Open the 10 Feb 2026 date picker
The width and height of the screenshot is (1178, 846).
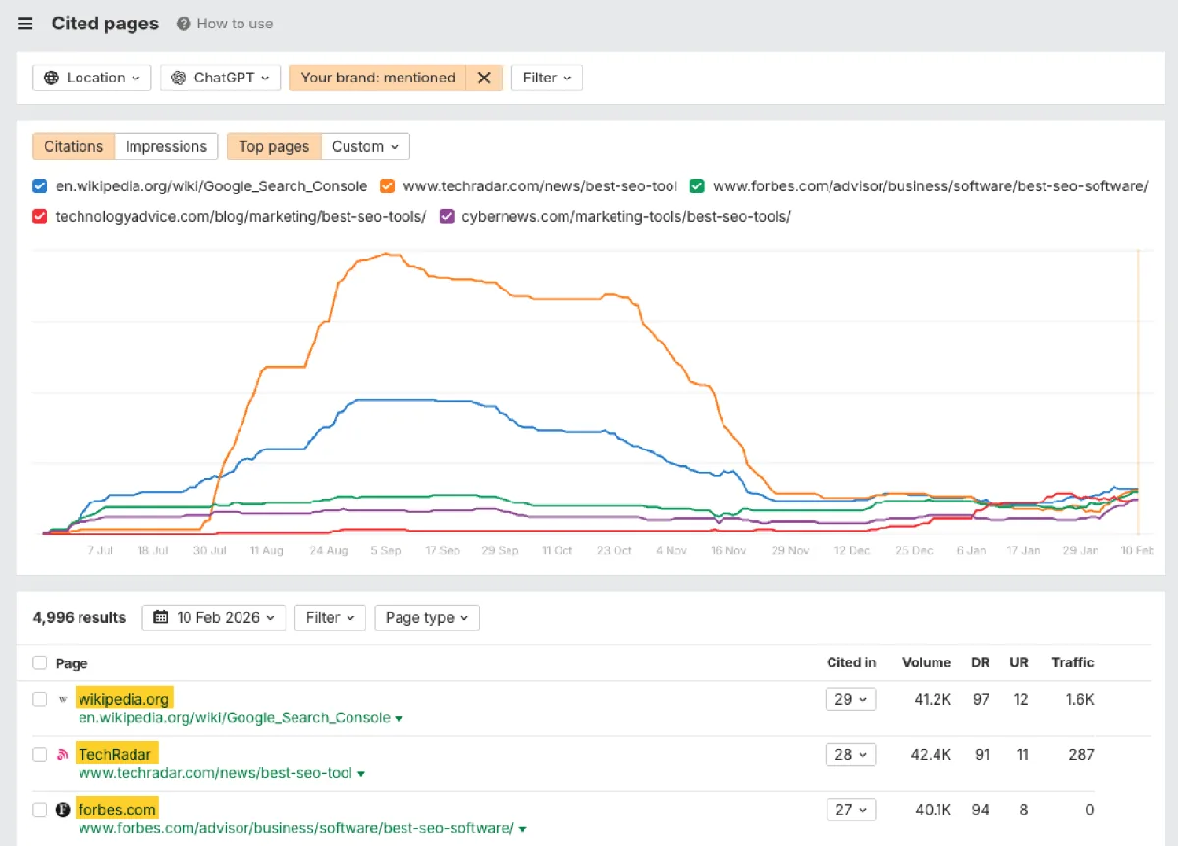(x=214, y=617)
